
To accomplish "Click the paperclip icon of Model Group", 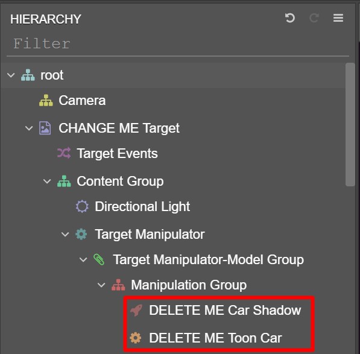I will point(99,260).
